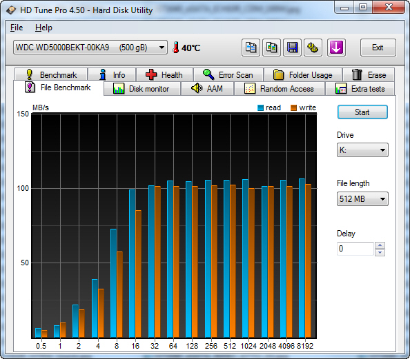Open the Health tab

tap(164, 74)
